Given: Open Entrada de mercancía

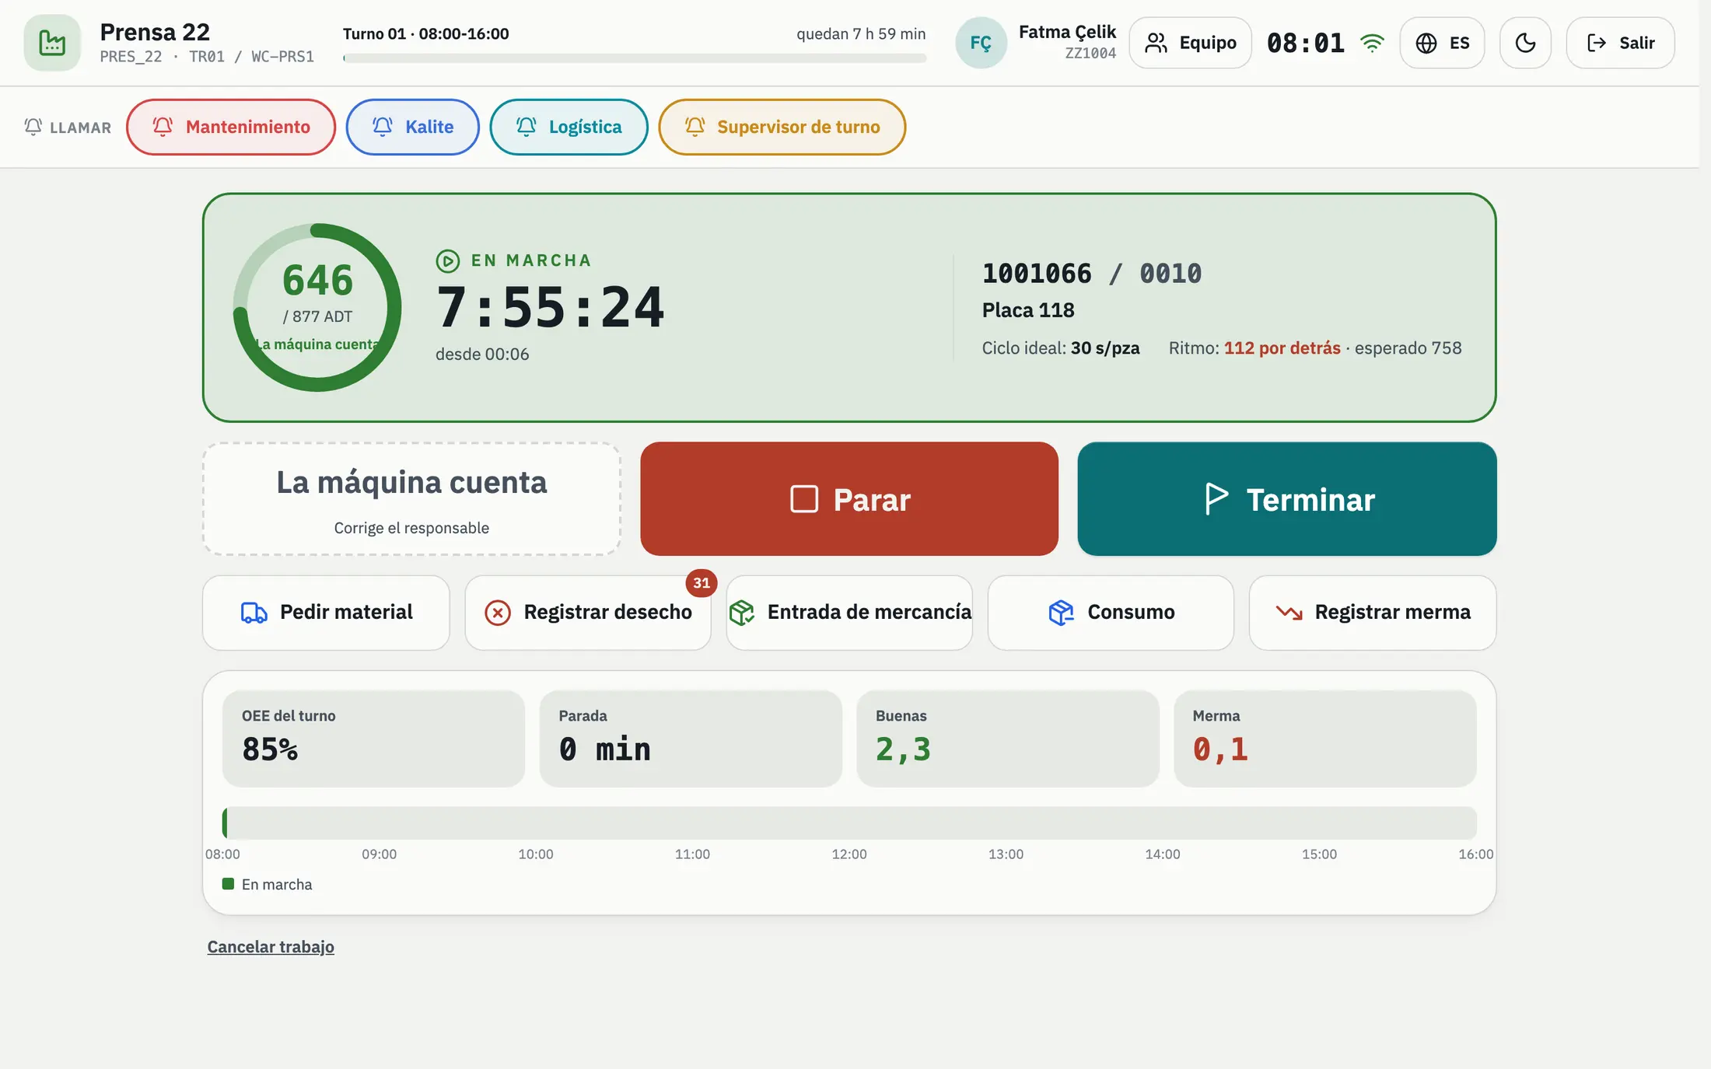Looking at the screenshot, I should [x=849, y=613].
